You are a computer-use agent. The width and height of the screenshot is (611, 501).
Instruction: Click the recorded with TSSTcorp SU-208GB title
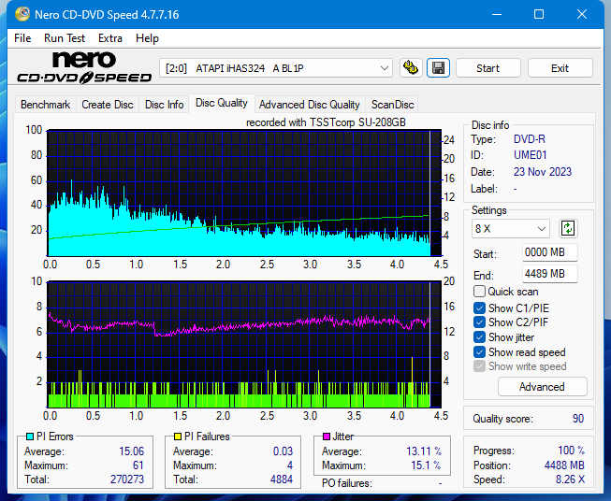tap(326, 122)
